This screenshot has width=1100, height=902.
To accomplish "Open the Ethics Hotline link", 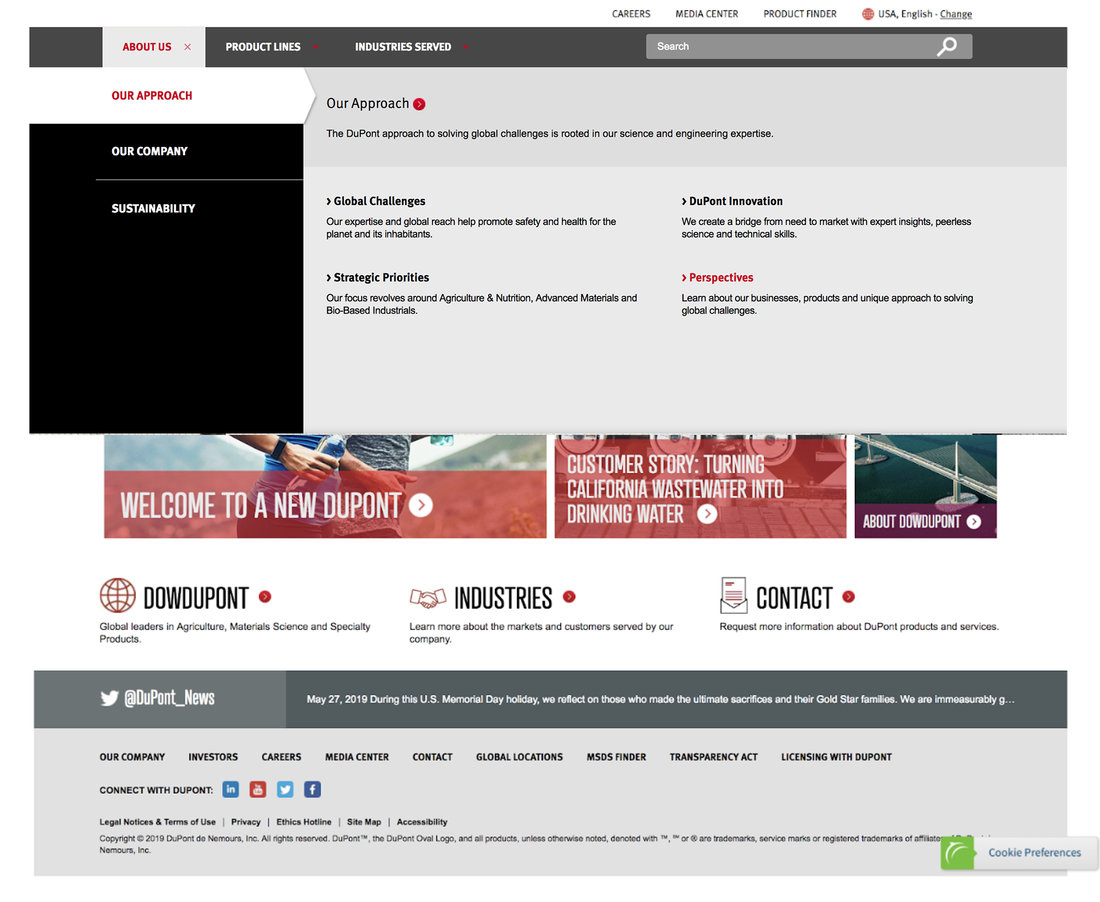I will (304, 822).
